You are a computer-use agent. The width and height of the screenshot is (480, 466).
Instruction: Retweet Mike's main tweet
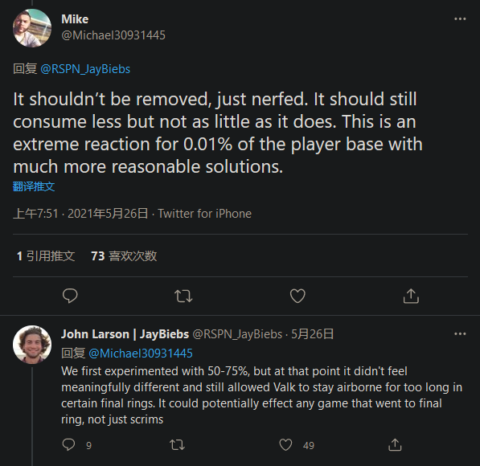[x=183, y=296]
